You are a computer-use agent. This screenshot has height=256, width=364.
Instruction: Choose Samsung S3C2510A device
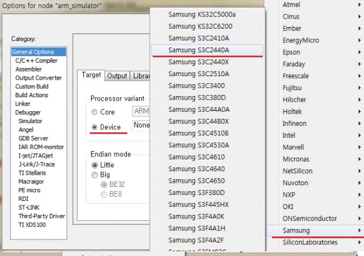[x=207, y=74]
